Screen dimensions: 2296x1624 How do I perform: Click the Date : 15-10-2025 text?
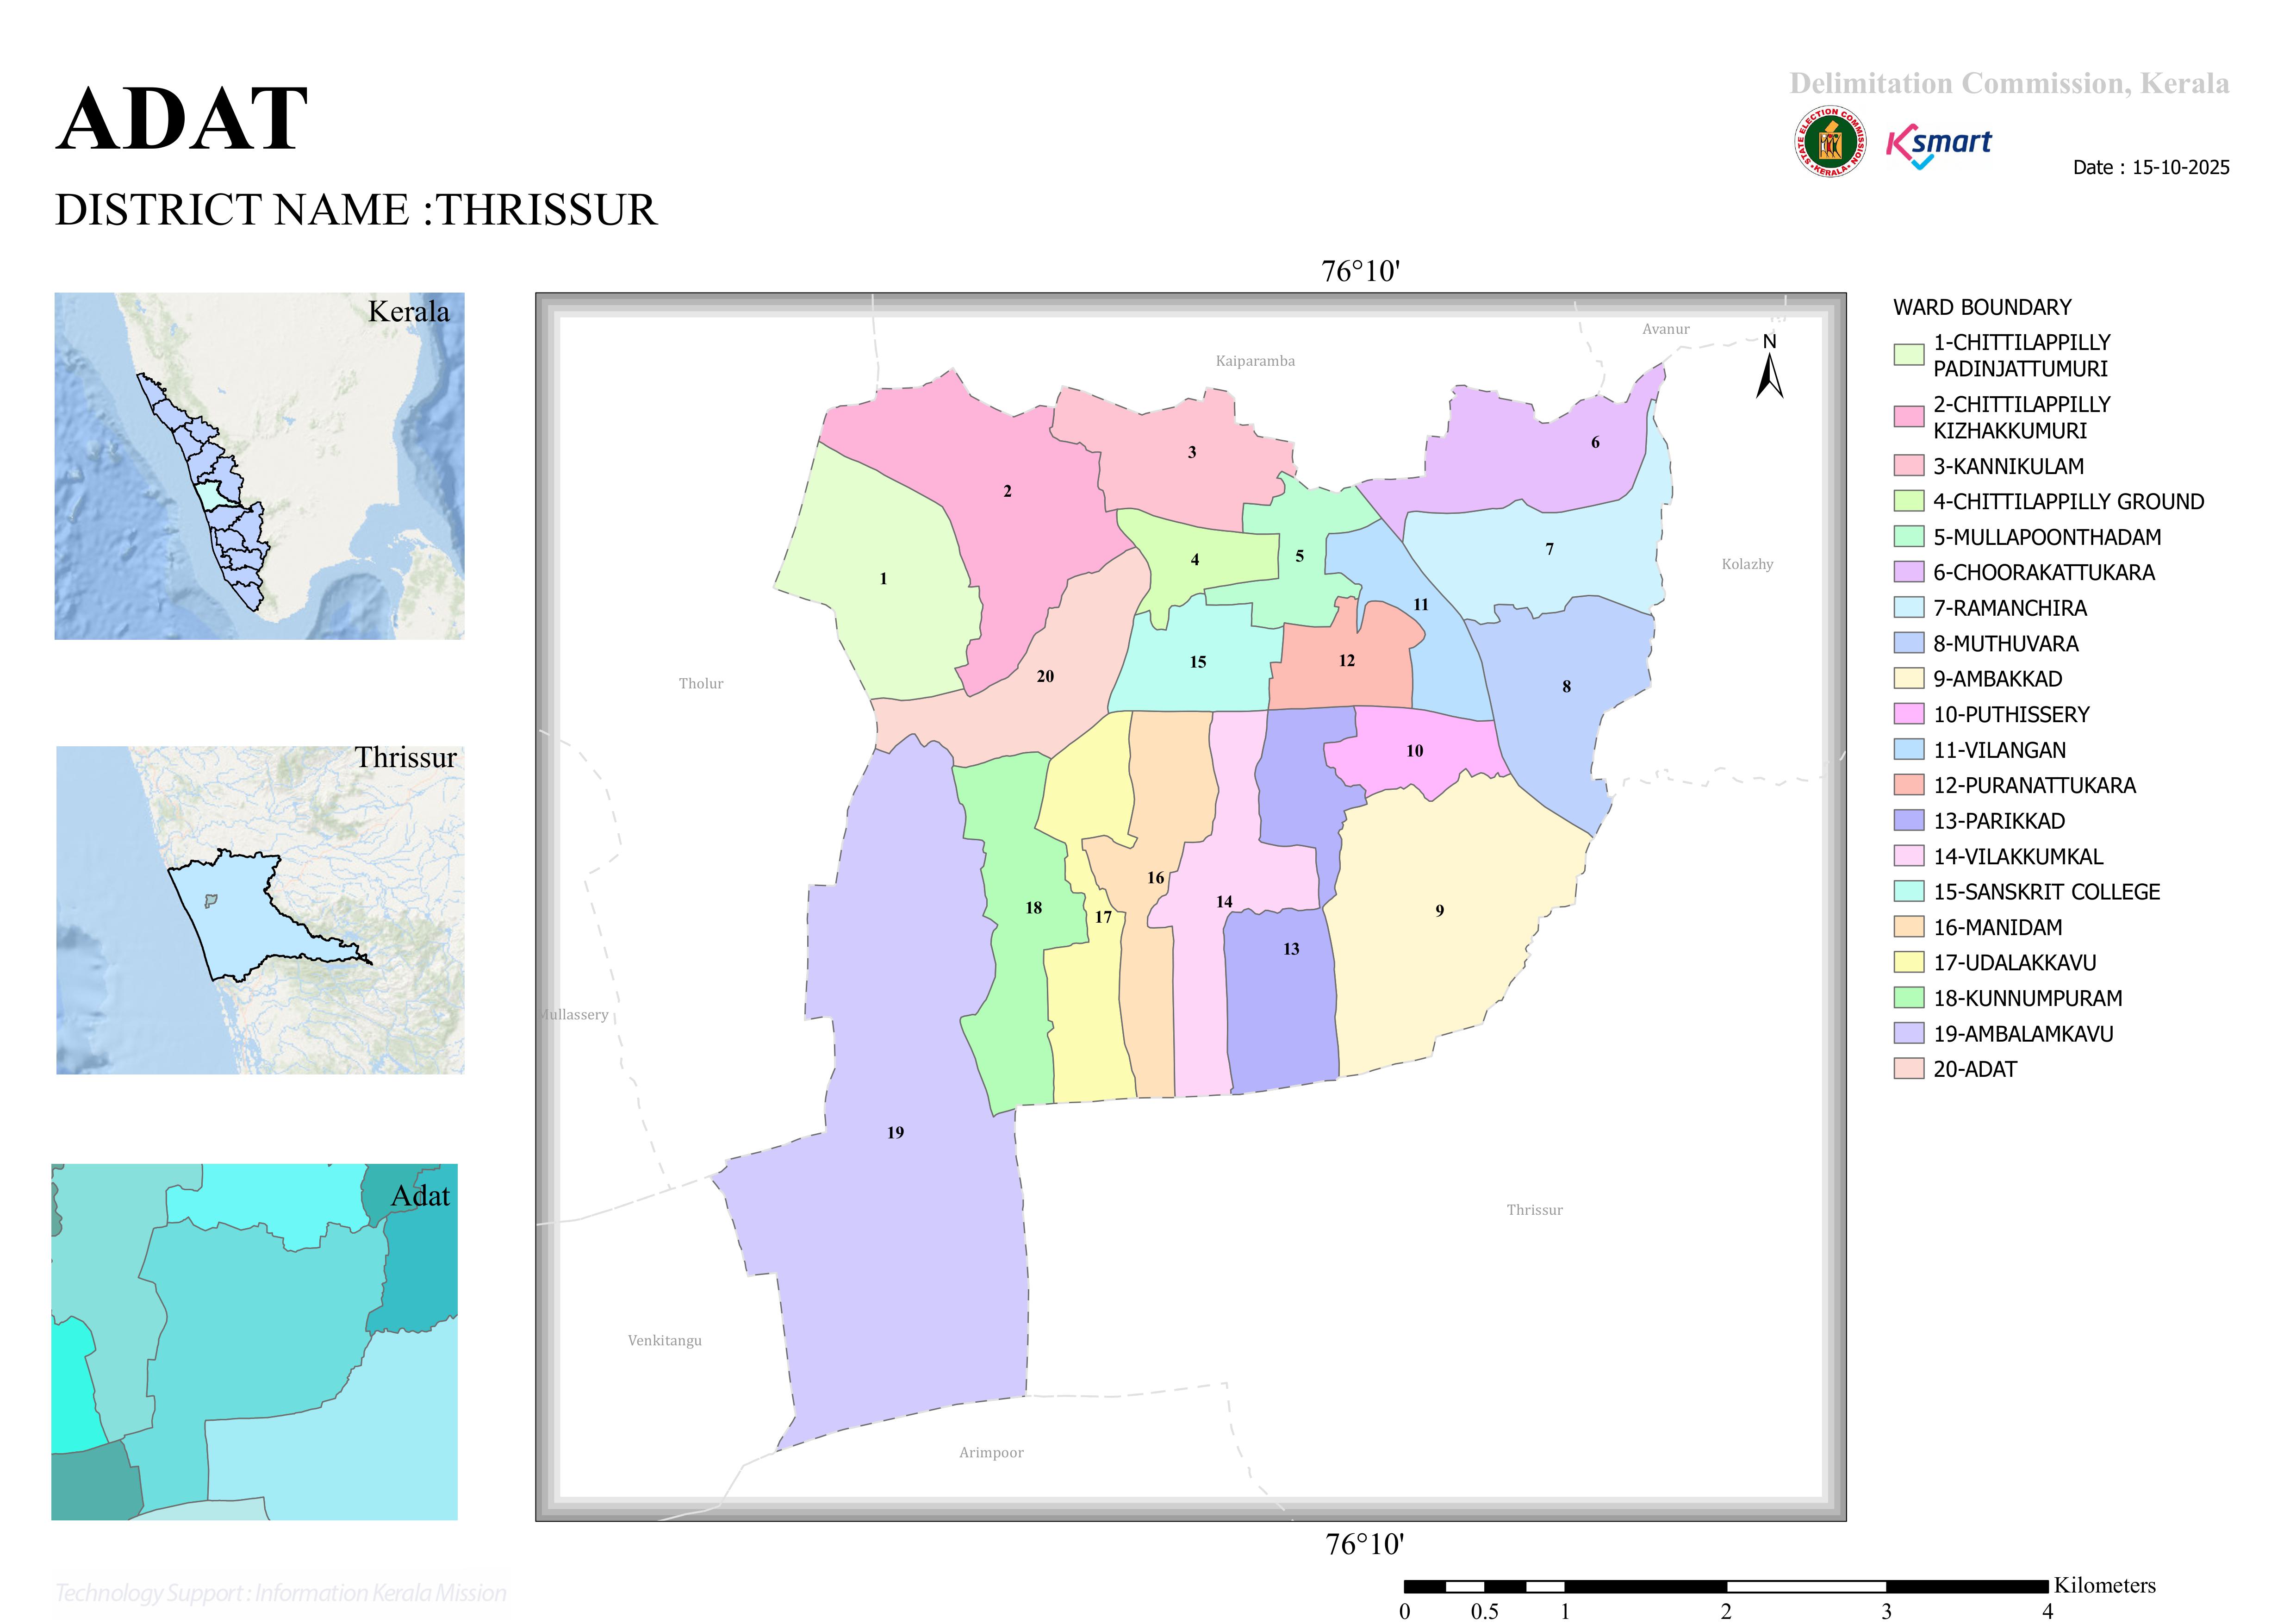click(2151, 167)
